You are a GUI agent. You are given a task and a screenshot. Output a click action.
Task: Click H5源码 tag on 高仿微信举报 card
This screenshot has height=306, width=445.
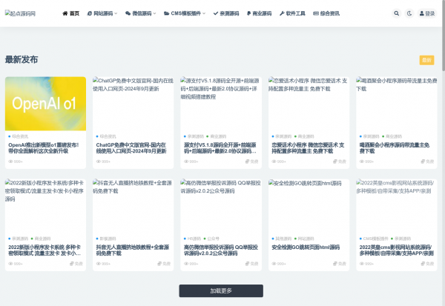point(193,239)
